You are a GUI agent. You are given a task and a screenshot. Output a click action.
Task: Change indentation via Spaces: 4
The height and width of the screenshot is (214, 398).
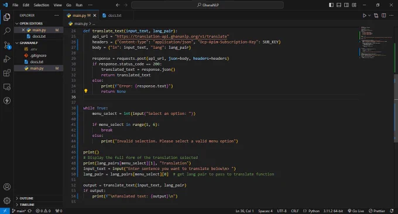[x=265, y=211]
